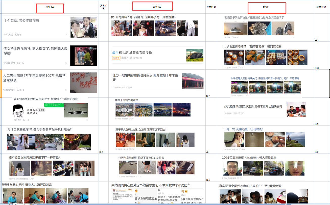Image resolution: width=330 pixels, height=205 pixels.
Task: Open blue headline 千钧一发, 死里逃生
Action: [243, 129]
